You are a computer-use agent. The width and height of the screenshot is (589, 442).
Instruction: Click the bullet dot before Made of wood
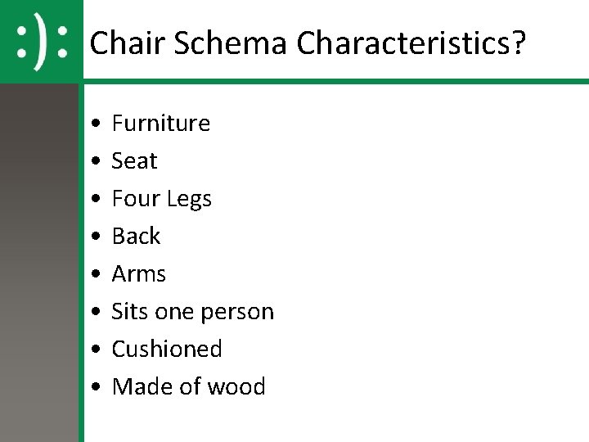point(96,386)
